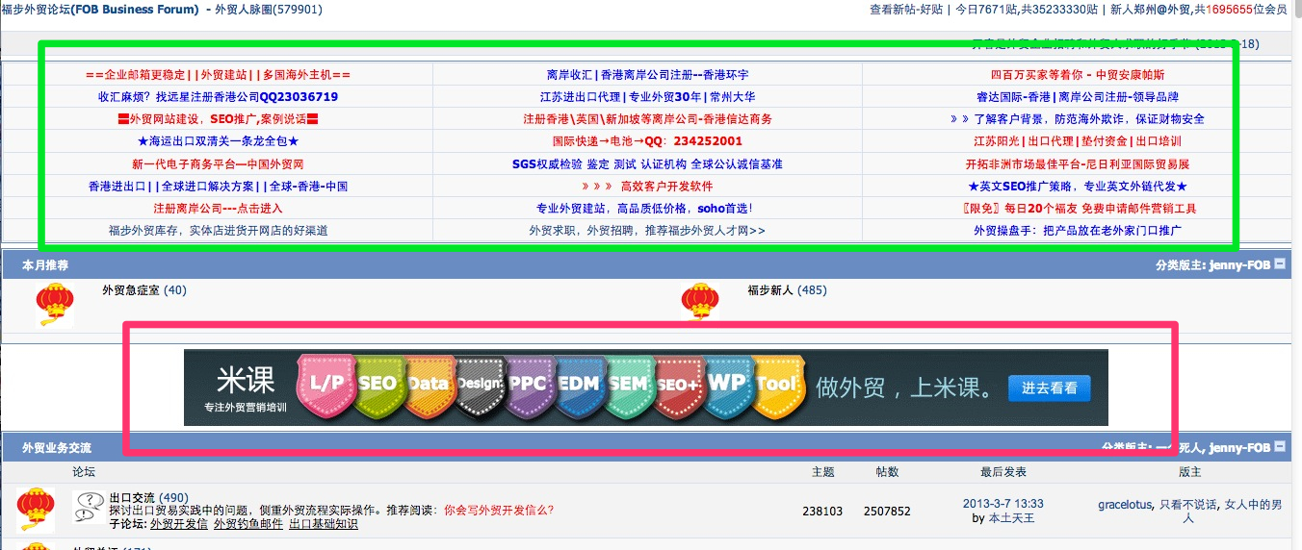Click the speech bubble icon next to 出口交流
This screenshot has width=1302, height=550.
[89, 507]
